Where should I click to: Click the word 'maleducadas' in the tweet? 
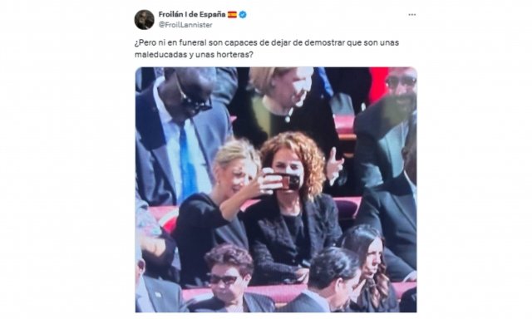pyautogui.click(x=160, y=54)
